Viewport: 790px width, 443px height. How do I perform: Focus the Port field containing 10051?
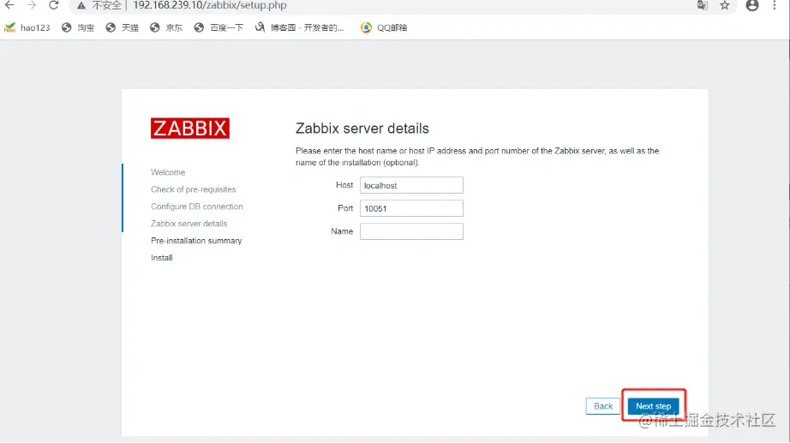coord(411,209)
